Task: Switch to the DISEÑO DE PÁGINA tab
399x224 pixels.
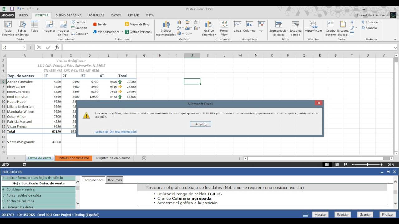Action: (69, 15)
